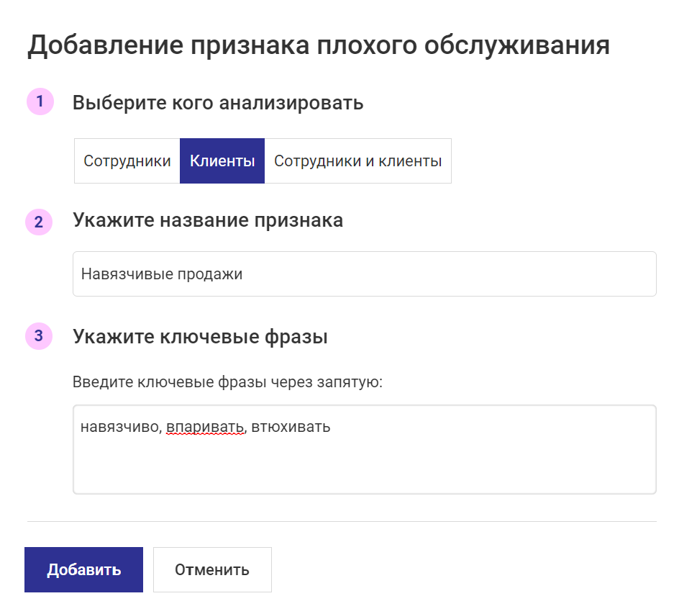Click the step 1 number badge
The height and width of the screenshot is (614, 697).
point(40,101)
